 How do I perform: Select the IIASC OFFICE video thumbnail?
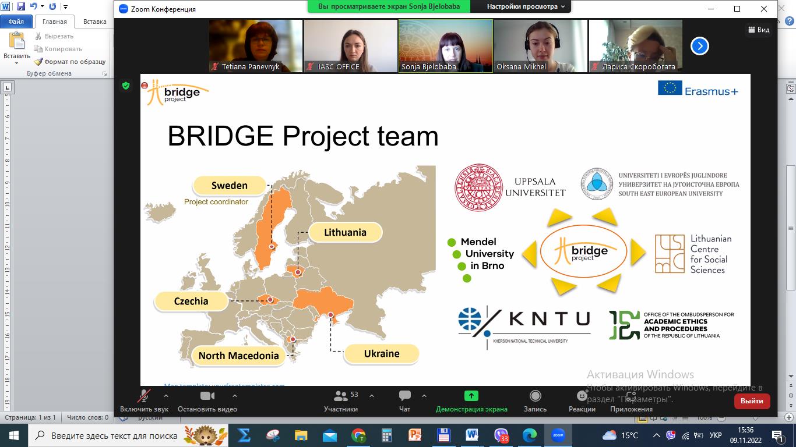pyautogui.click(x=350, y=46)
